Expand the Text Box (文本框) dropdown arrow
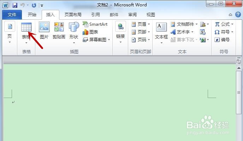Image resolution: width=243 pixels, height=141 pixels. coord(161,43)
